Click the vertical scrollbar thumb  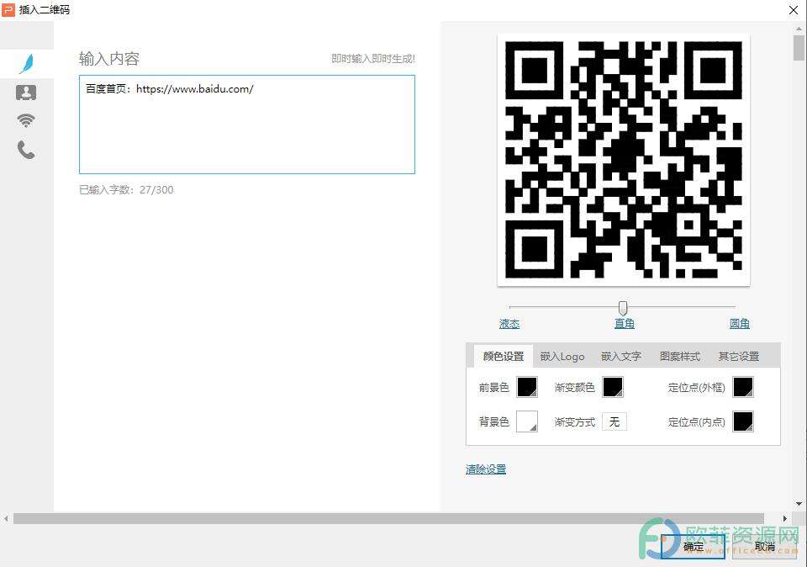[799, 48]
